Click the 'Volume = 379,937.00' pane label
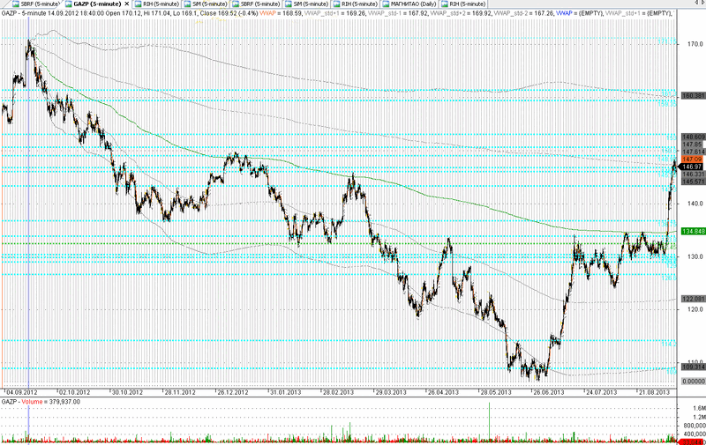Screen dimensions: 706x445 pos(50,402)
